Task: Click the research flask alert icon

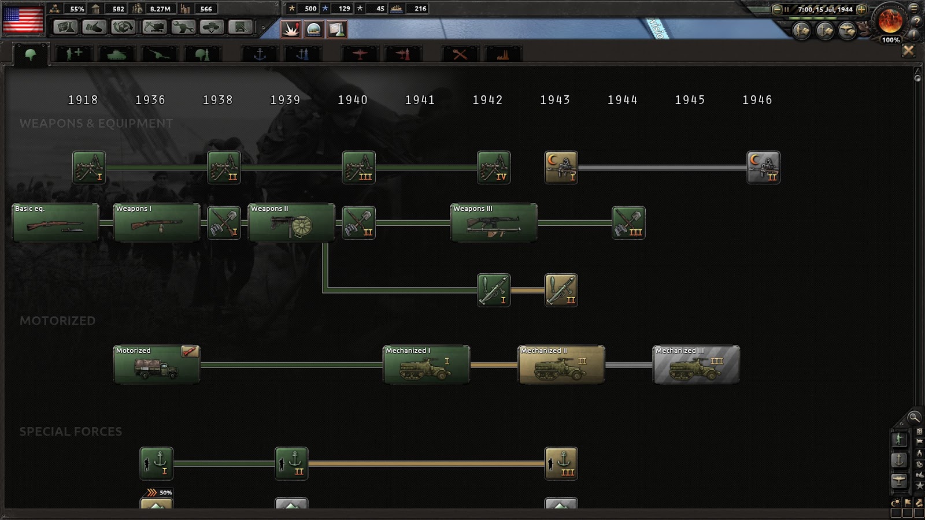Action: point(337,29)
